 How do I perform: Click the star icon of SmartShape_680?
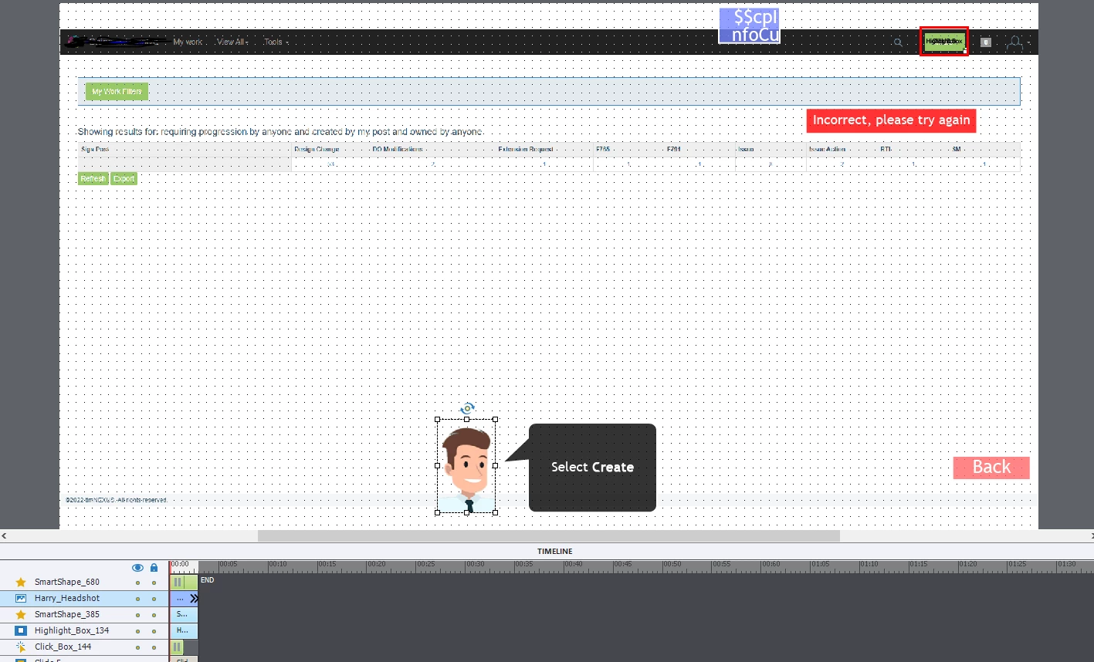click(21, 582)
